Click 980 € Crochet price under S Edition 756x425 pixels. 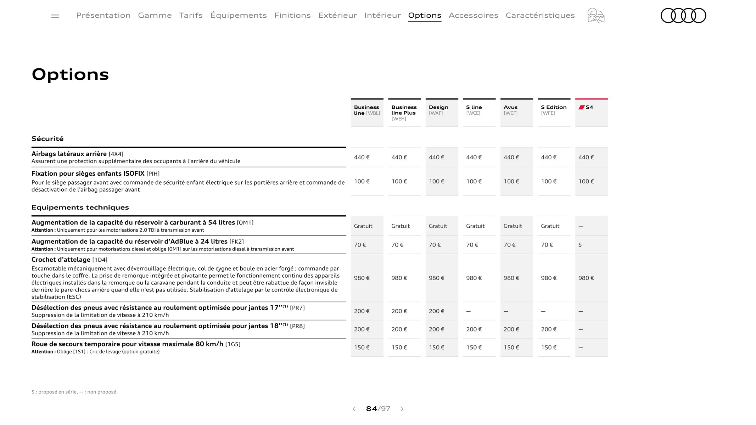pyautogui.click(x=549, y=278)
